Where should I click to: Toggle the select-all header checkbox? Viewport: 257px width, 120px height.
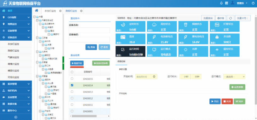click(72, 72)
